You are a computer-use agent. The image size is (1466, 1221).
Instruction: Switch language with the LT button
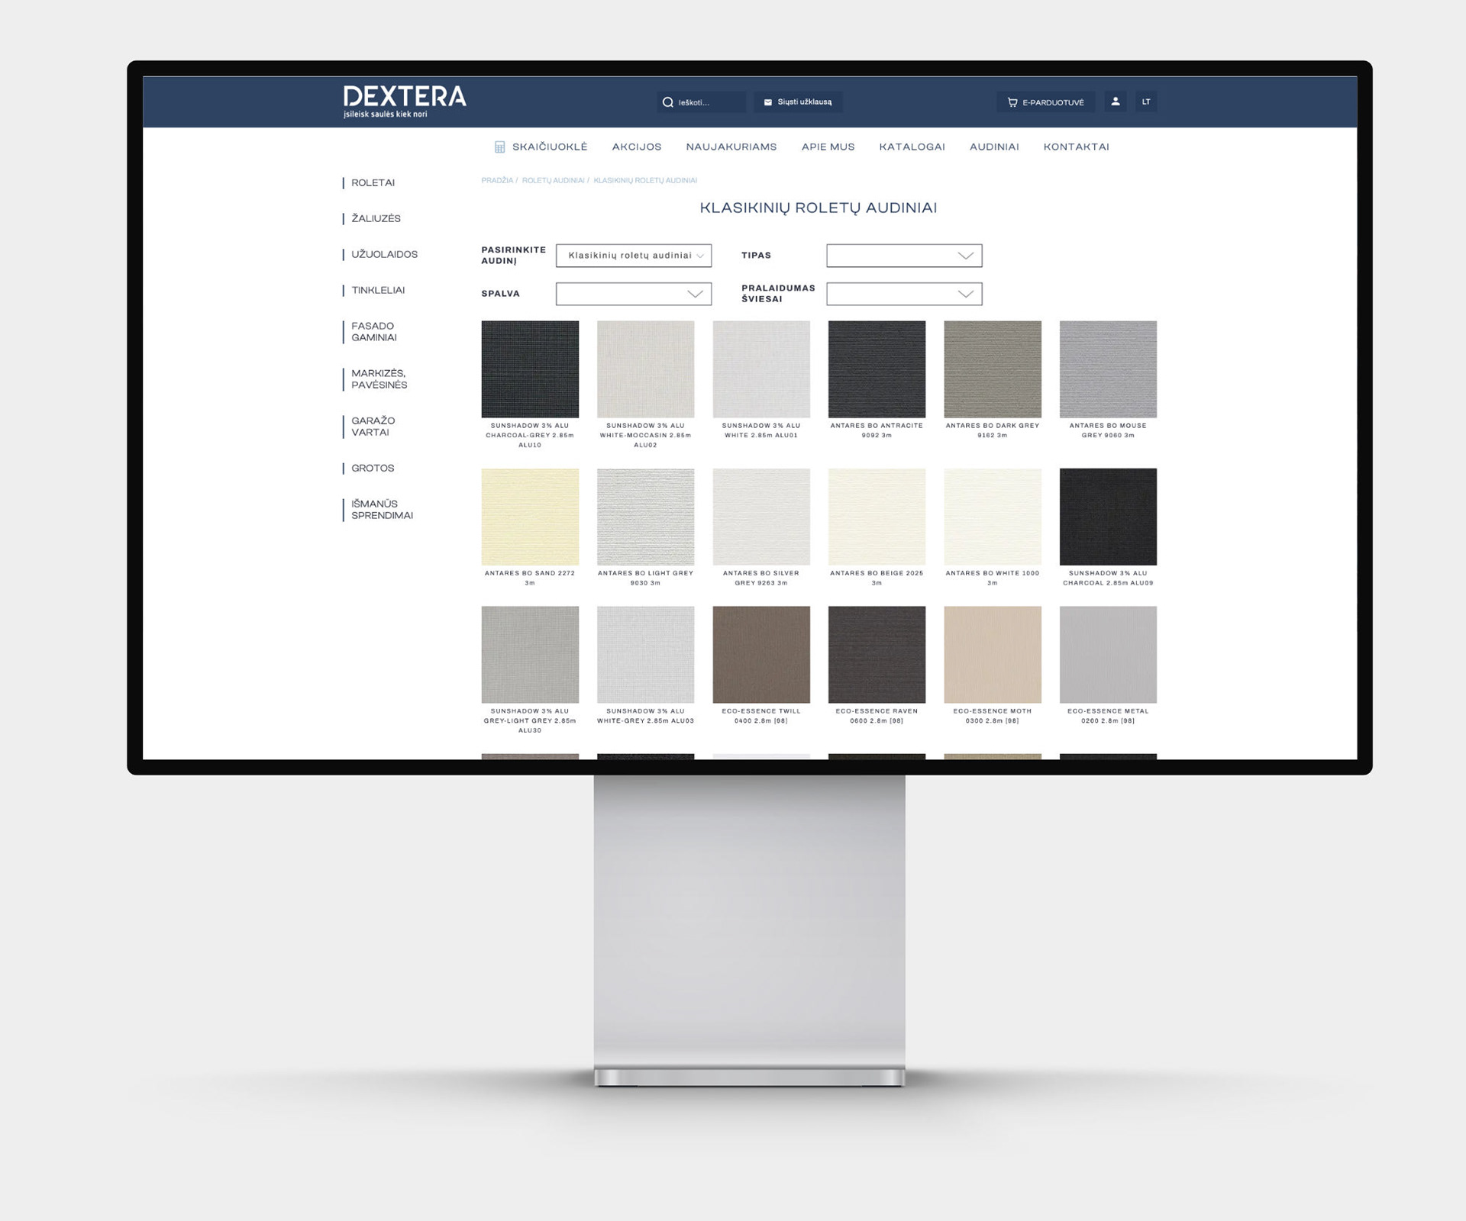click(x=1146, y=101)
